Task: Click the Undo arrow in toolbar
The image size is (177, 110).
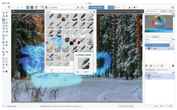Action: tap(18, 7)
